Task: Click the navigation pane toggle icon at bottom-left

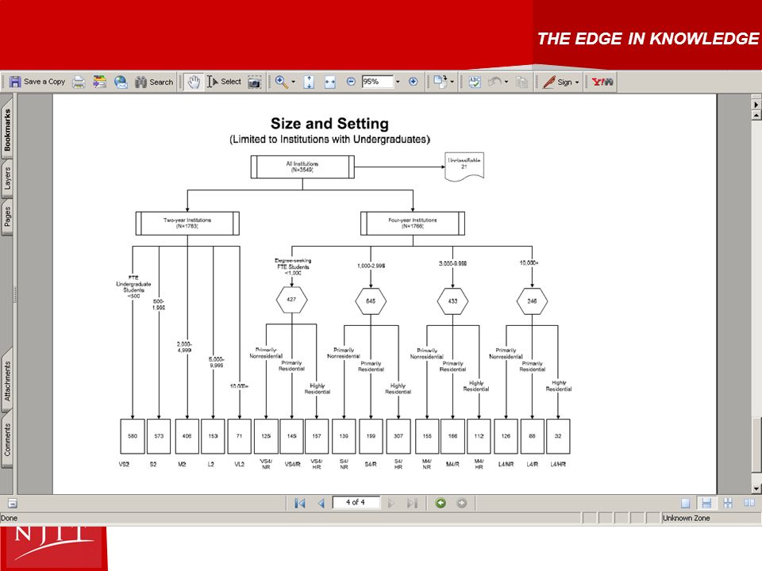Action: click(13, 504)
